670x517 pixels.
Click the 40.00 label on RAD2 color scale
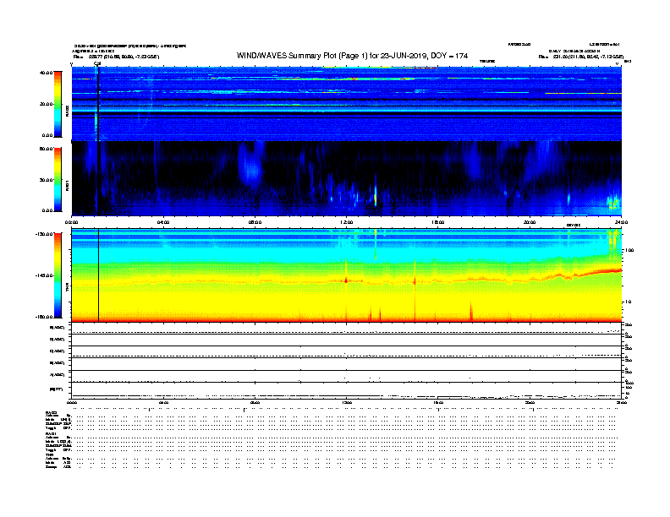pyautogui.click(x=46, y=73)
